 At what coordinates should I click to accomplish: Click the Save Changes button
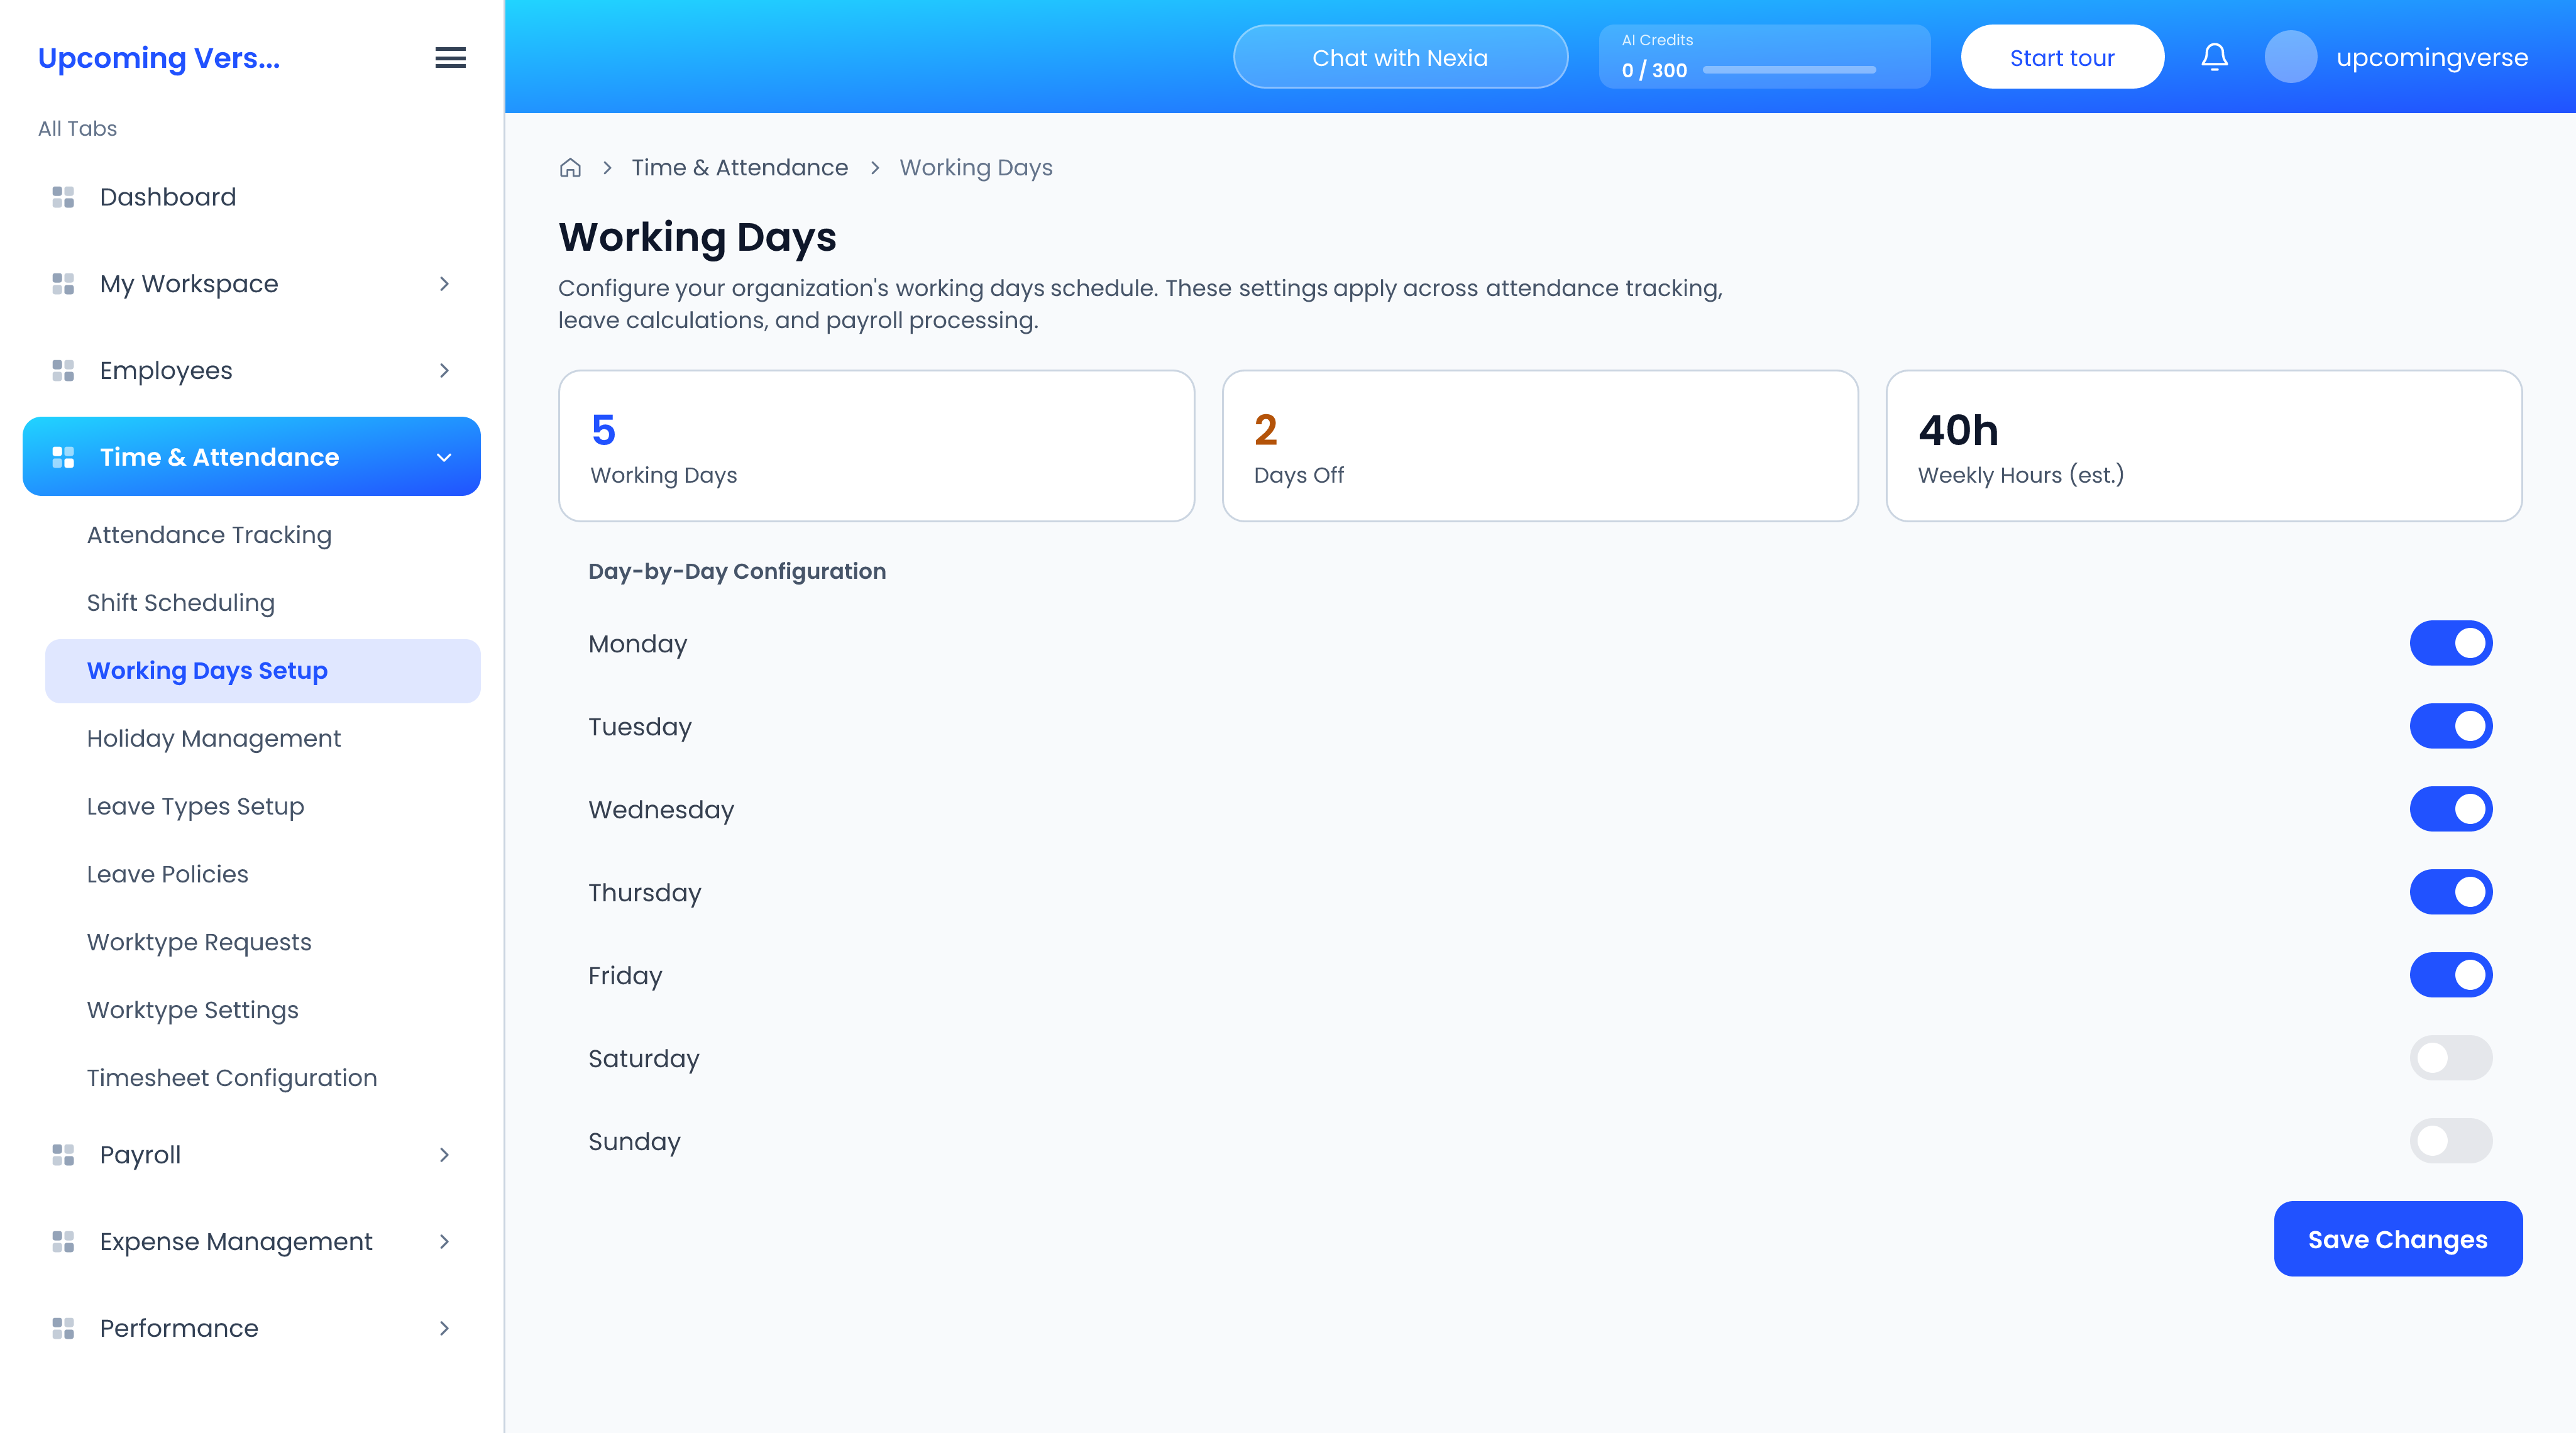coord(2397,1239)
